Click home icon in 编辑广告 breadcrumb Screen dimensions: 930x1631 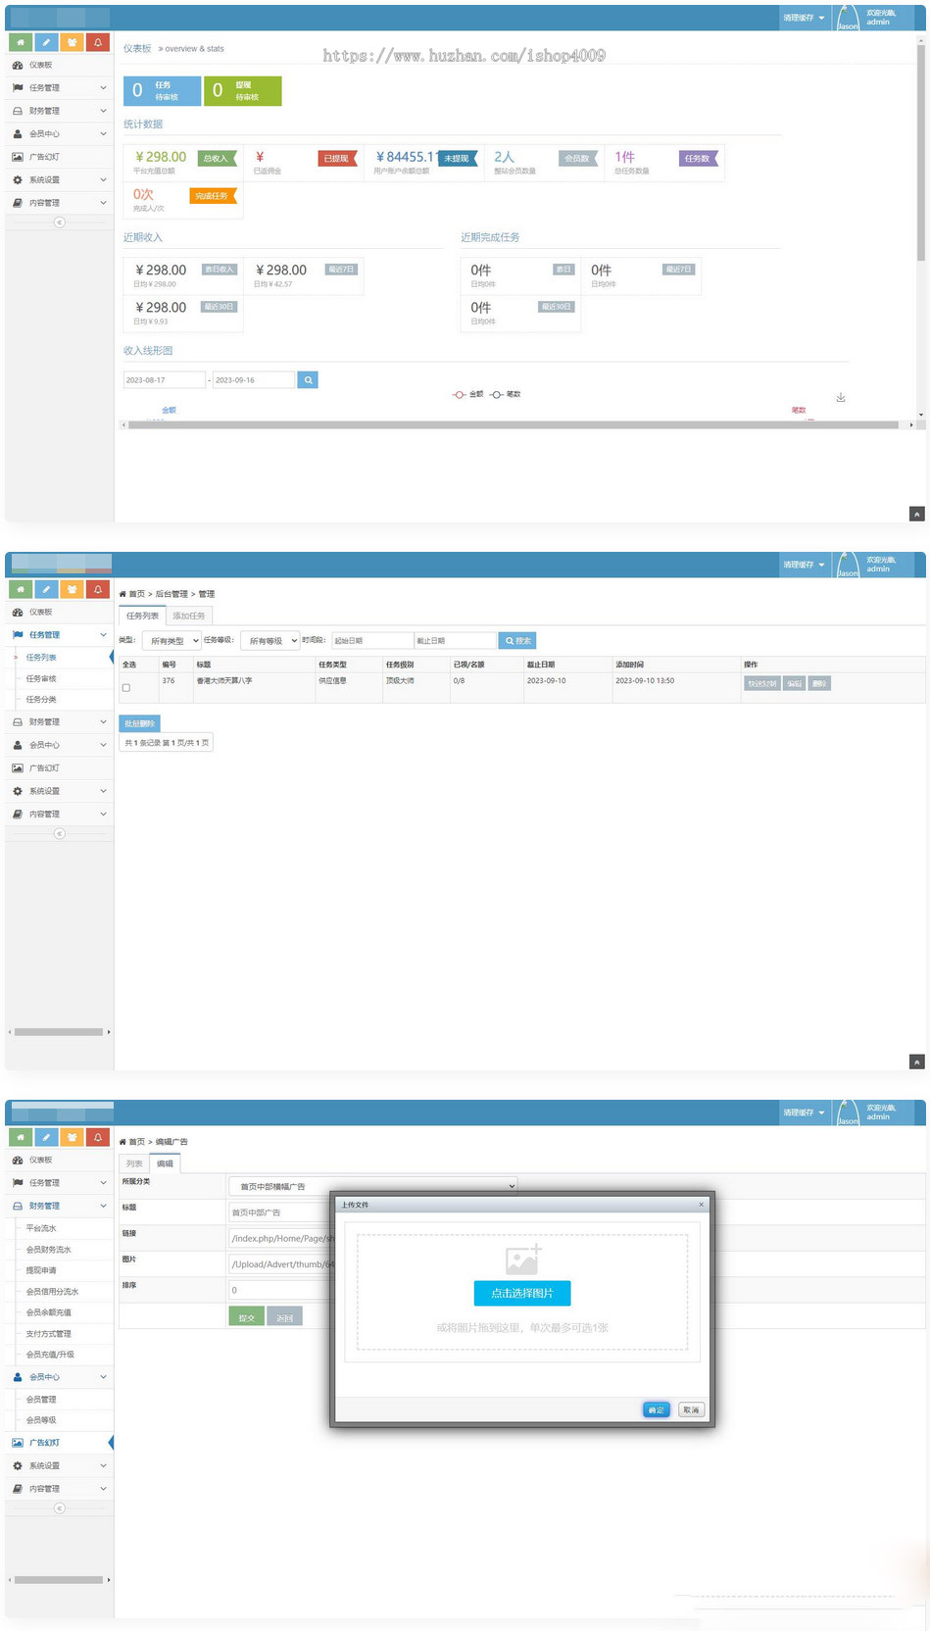122,1142
